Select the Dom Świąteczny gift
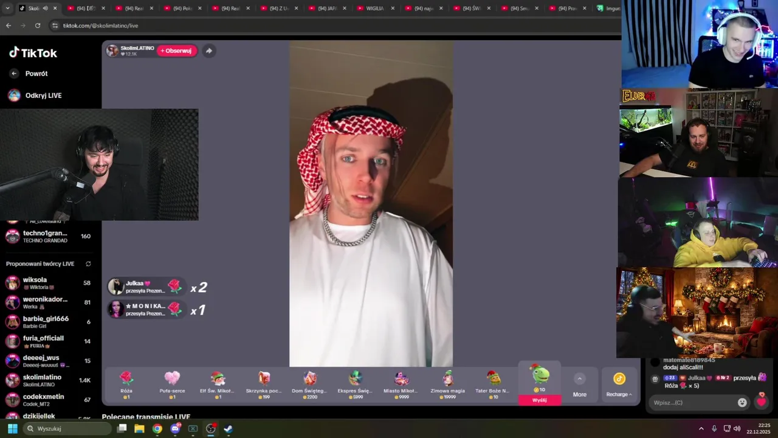The width and height of the screenshot is (778, 438). tap(309, 384)
